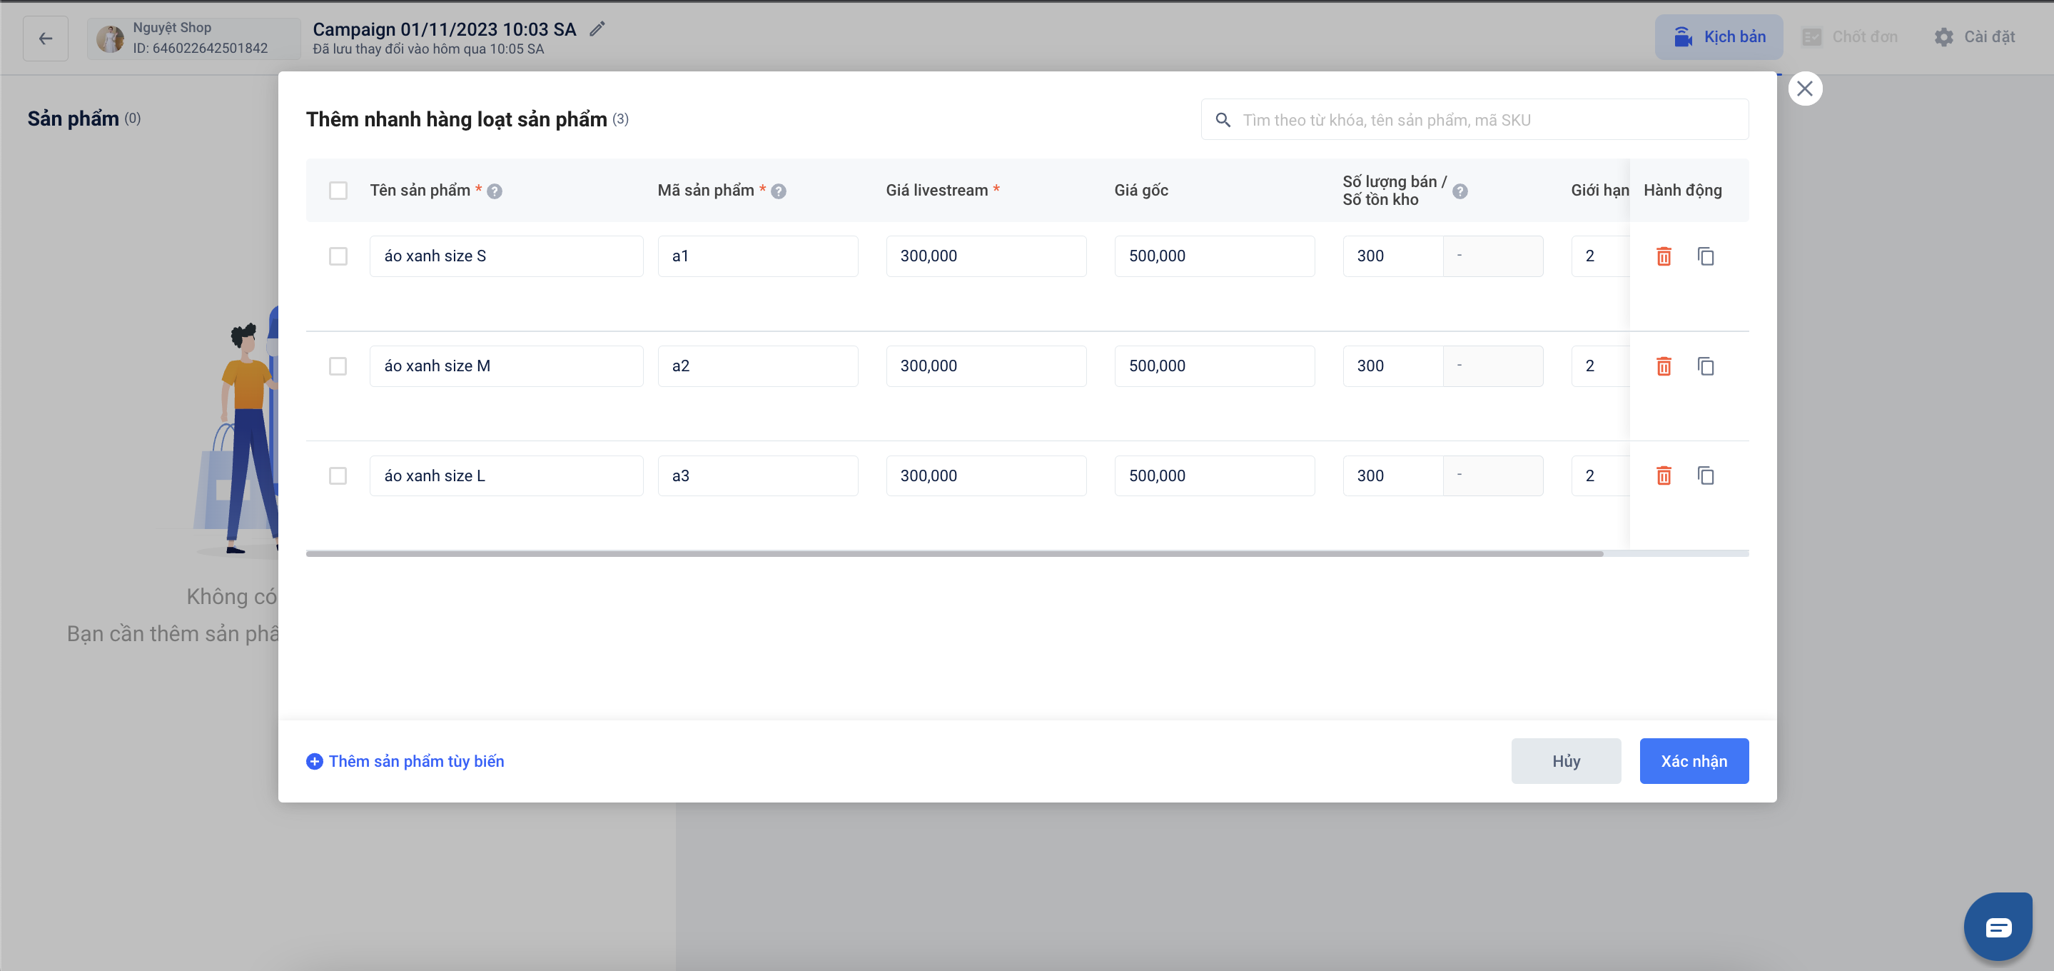
Task: Check the box for product a1
Action: 338,256
